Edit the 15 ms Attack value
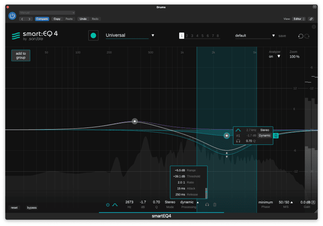This screenshot has width=323, height=226. 181,189
